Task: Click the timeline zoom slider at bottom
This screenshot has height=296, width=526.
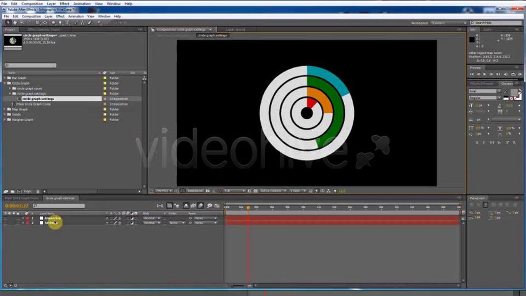Action: (x=237, y=286)
